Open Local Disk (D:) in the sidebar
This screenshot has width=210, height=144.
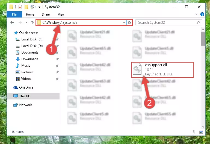tap(32, 46)
